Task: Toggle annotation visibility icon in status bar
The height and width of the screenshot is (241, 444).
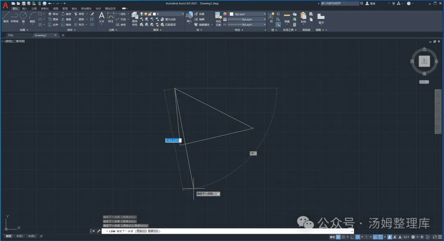Action: coord(390,237)
